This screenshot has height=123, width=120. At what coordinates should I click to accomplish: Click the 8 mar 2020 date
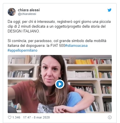[42, 117]
